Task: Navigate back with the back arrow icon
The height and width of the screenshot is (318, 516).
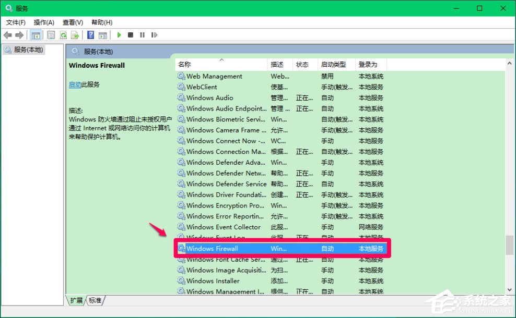Action: click(x=7, y=35)
